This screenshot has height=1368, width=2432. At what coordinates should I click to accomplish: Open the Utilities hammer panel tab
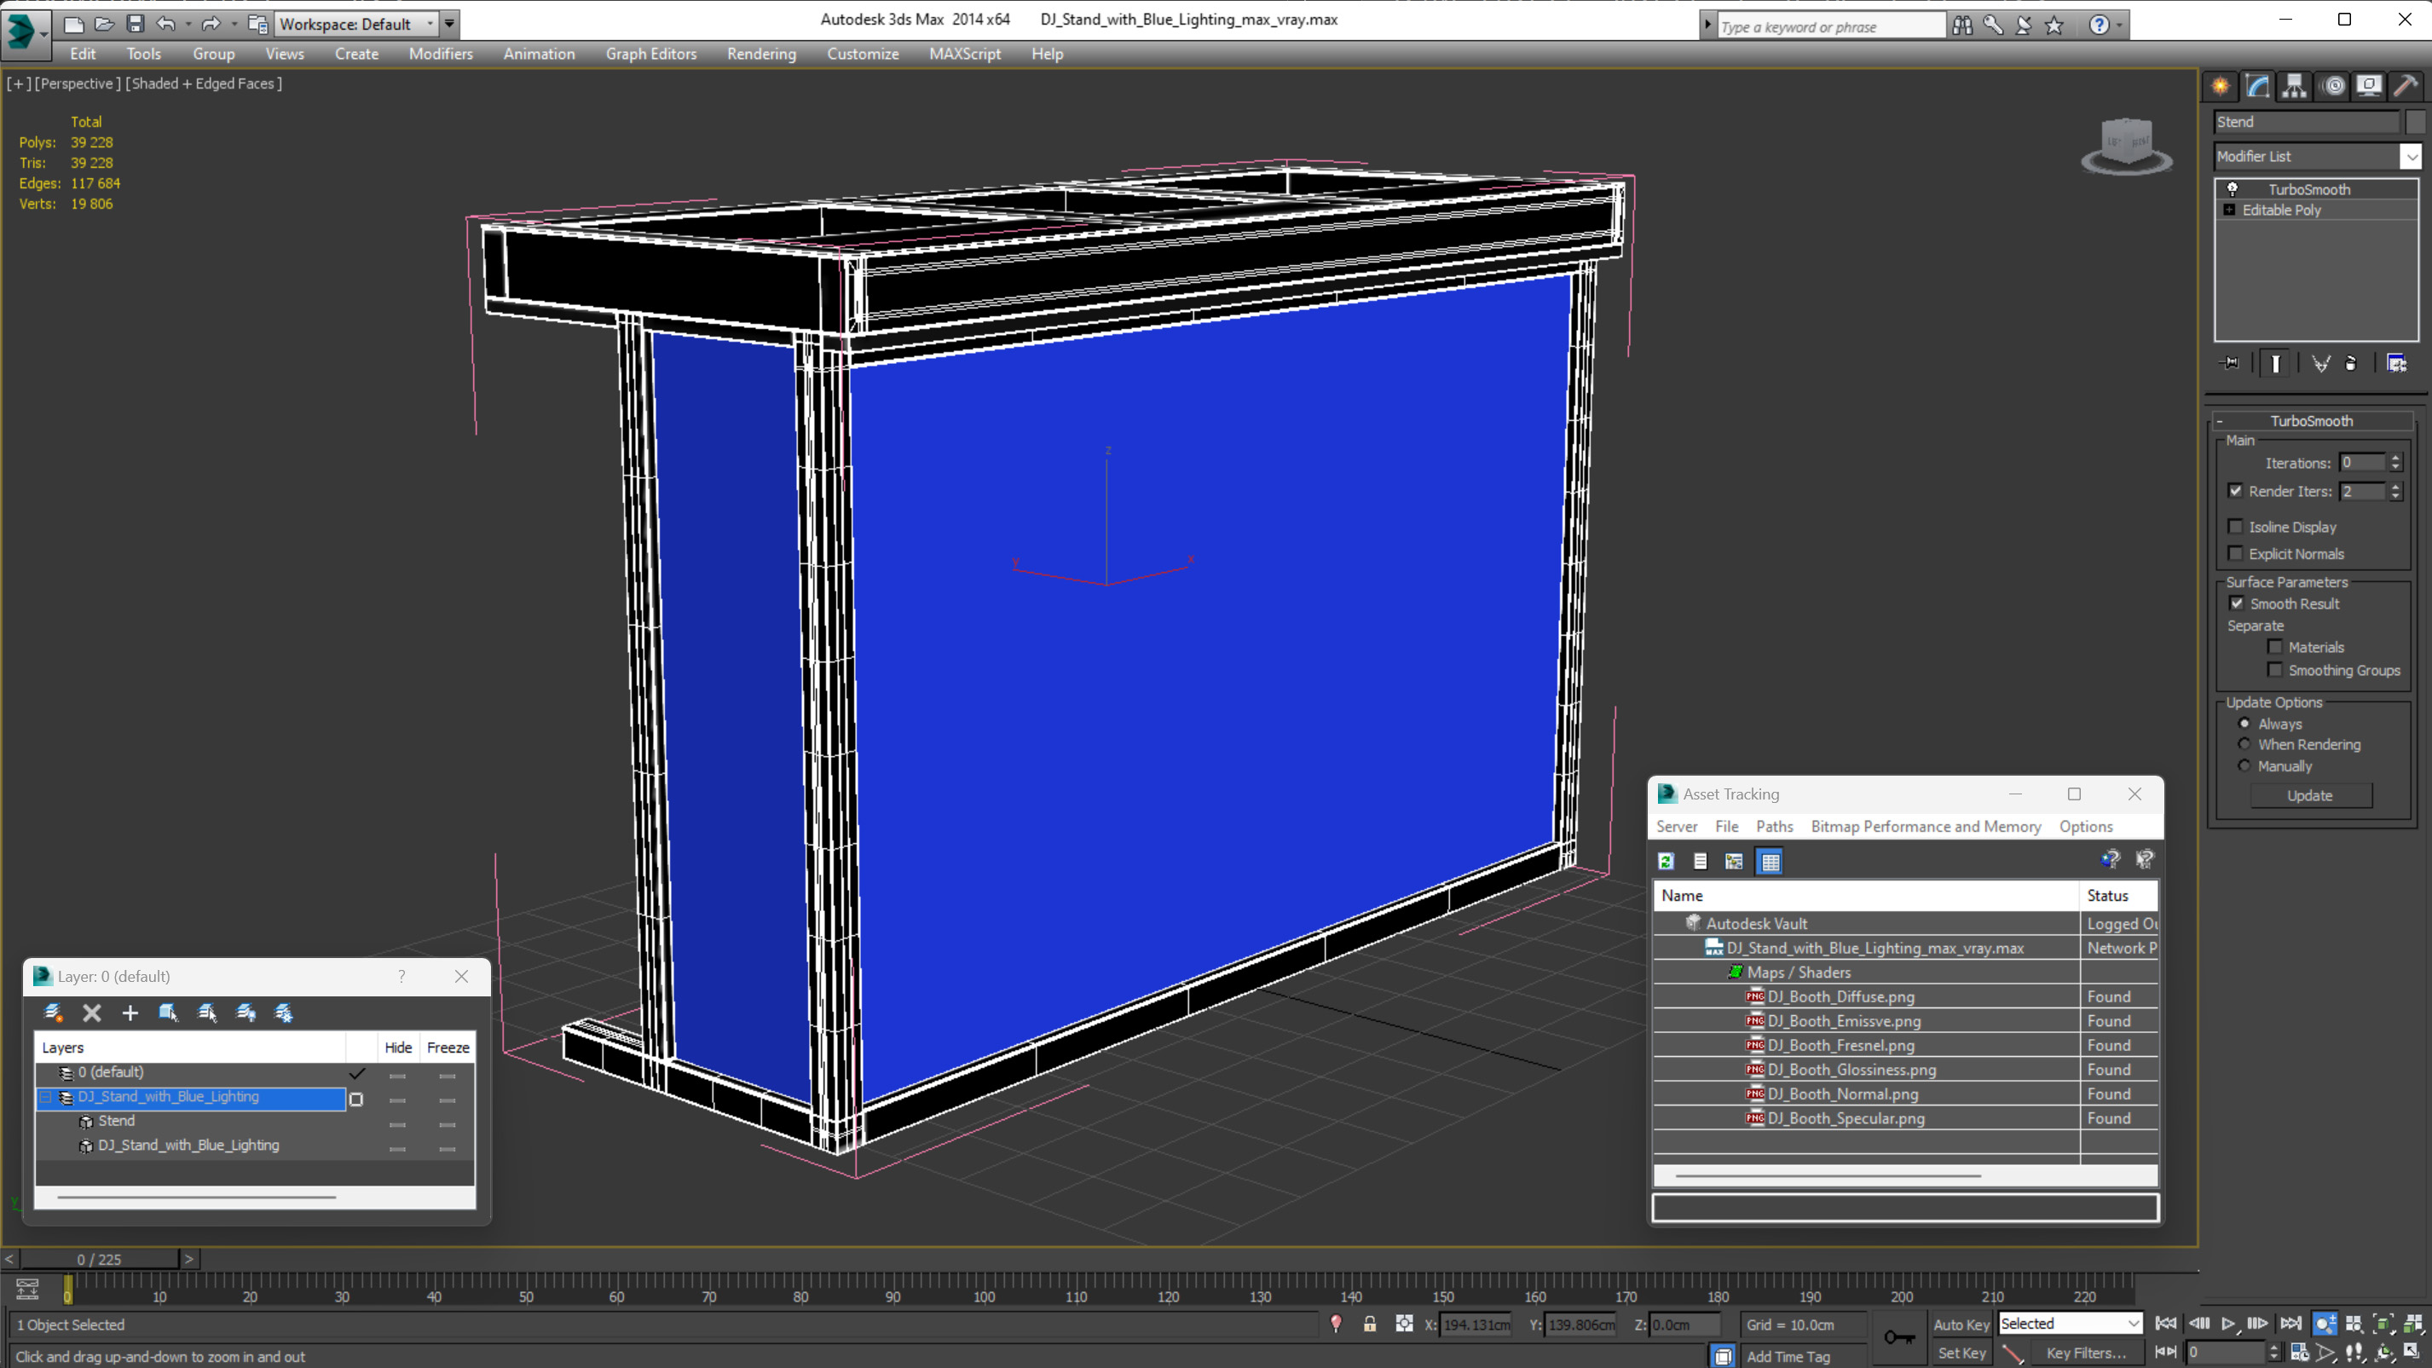click(x=2405, y=87)
